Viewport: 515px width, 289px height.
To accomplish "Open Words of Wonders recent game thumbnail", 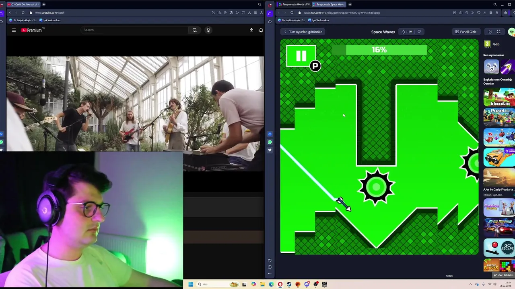I will pos(491,67).
